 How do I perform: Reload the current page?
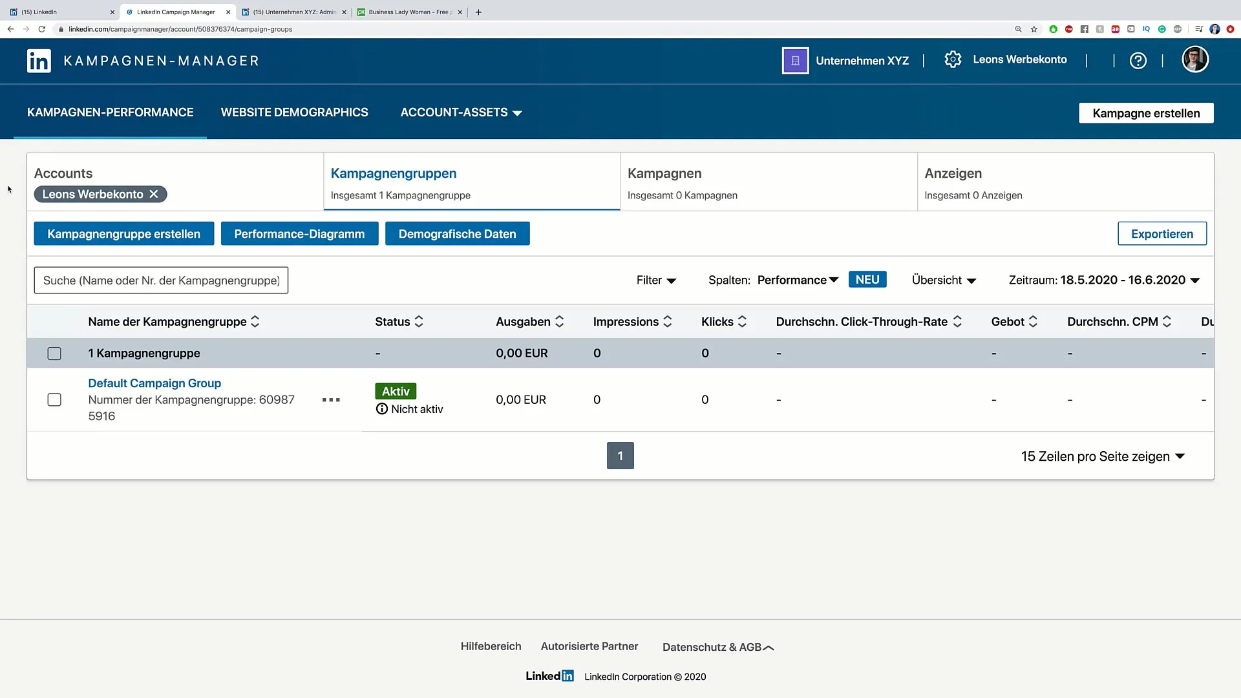[42, 29]
